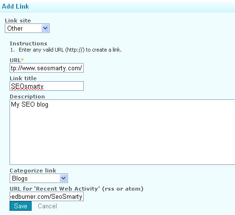The width and height of the screenshot is (235, 215).
Task: Focus the Recent Web Activity feed URL field
Action: pos(46,196)
